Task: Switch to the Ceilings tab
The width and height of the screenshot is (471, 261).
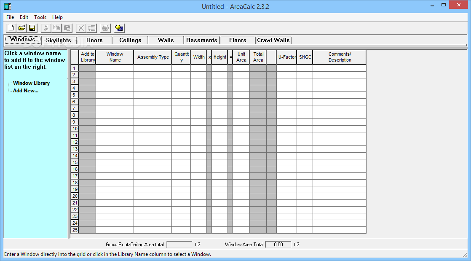Action: coord(130,40)
